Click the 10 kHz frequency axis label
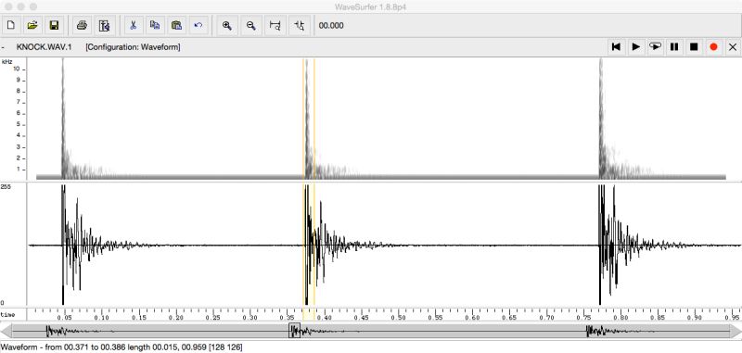 (17, 69)
